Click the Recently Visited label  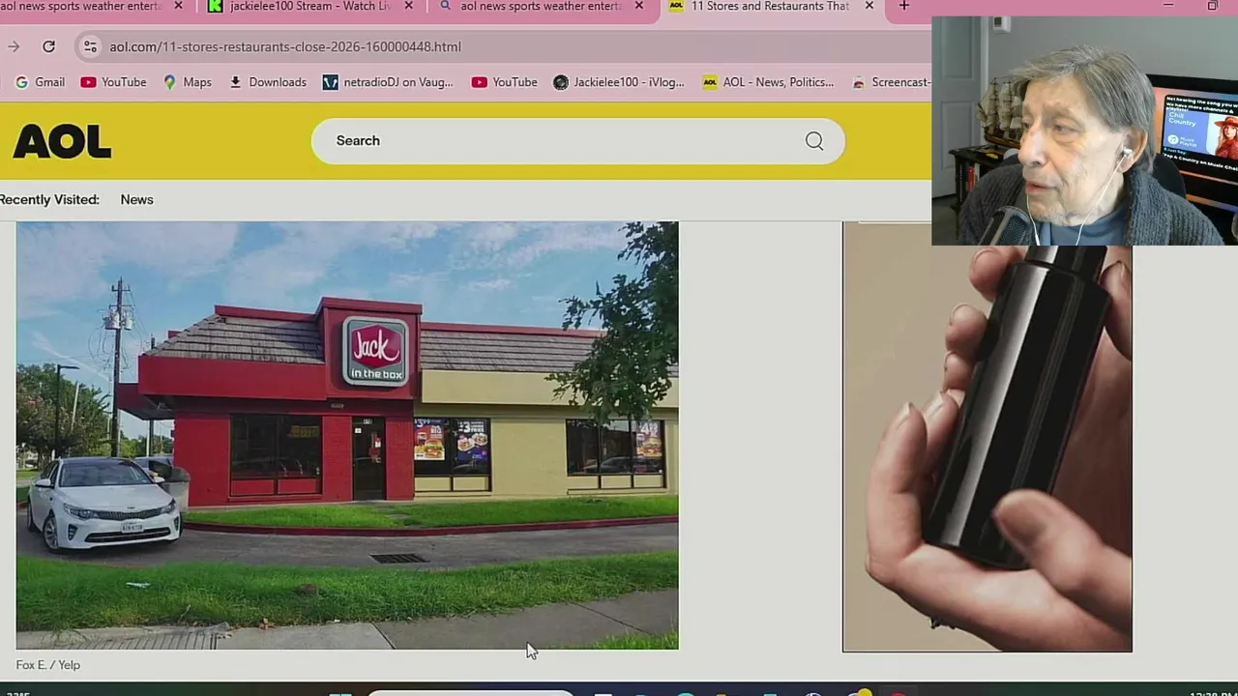[49, 199]
